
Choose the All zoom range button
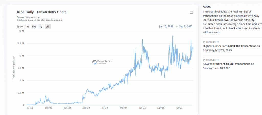(x=48, y=27)
